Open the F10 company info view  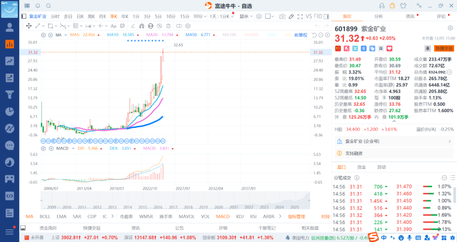click(x=318, y=16)
